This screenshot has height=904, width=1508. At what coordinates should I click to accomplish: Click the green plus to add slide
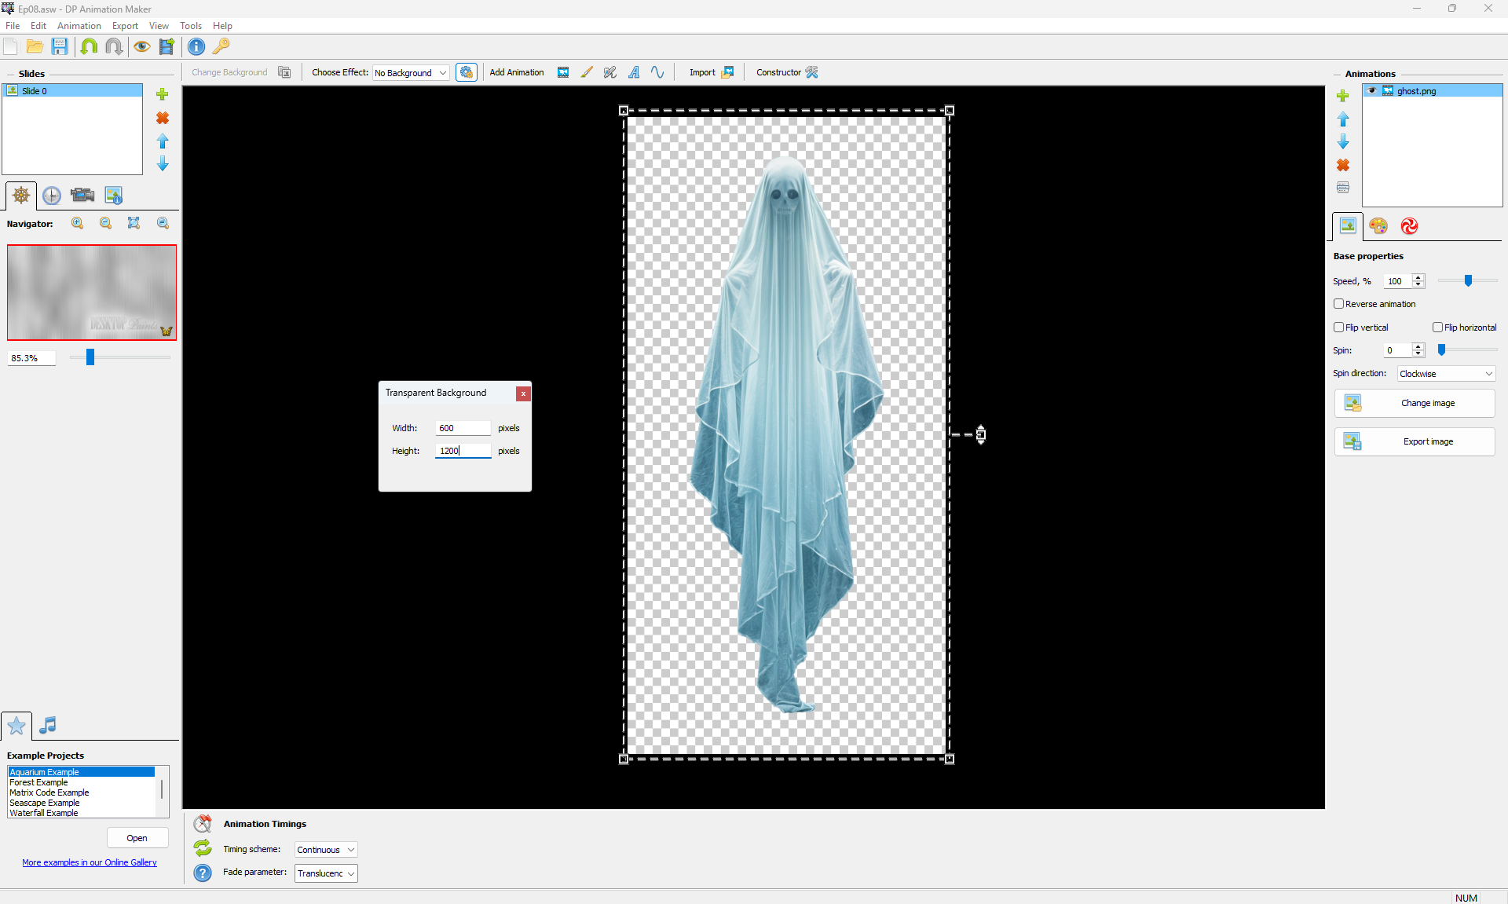tap(163, 94)
